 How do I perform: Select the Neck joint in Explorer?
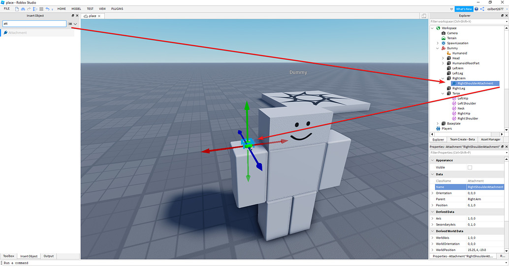[x=461, y=109]
